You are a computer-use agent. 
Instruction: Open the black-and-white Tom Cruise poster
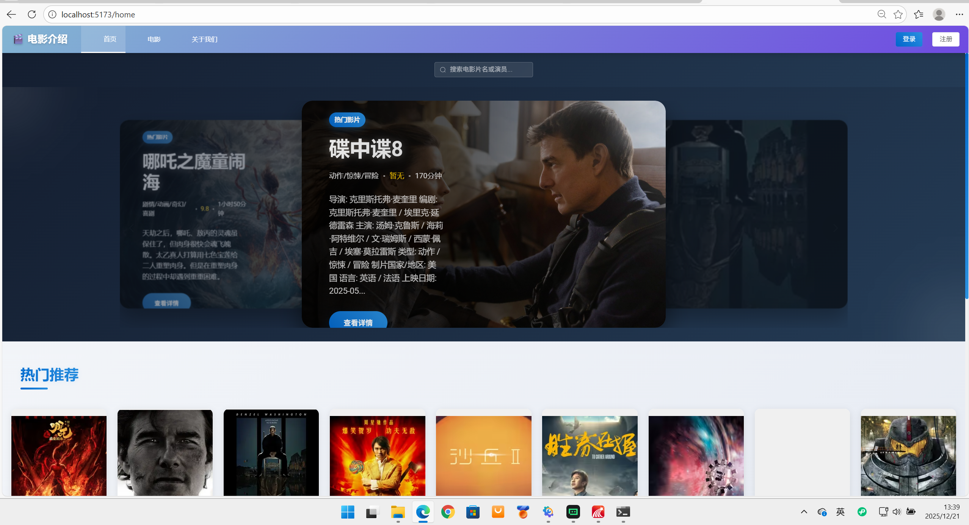(x=165, y=453)
